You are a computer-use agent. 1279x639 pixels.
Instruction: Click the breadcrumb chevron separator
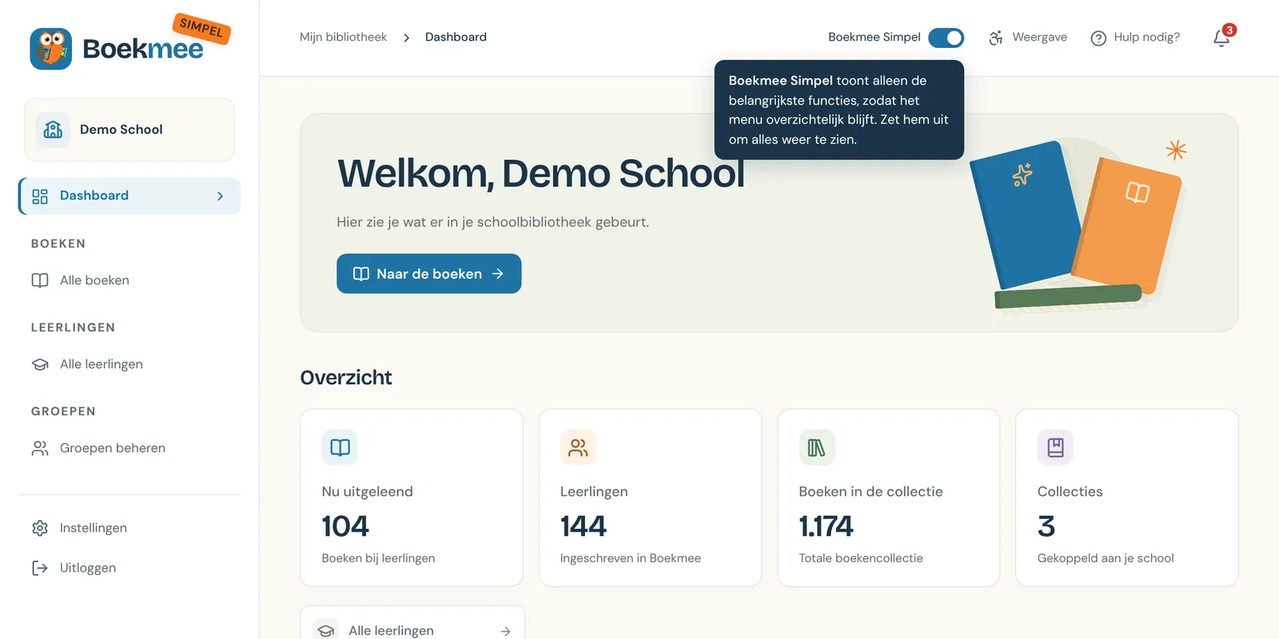(x=406, y=38)
